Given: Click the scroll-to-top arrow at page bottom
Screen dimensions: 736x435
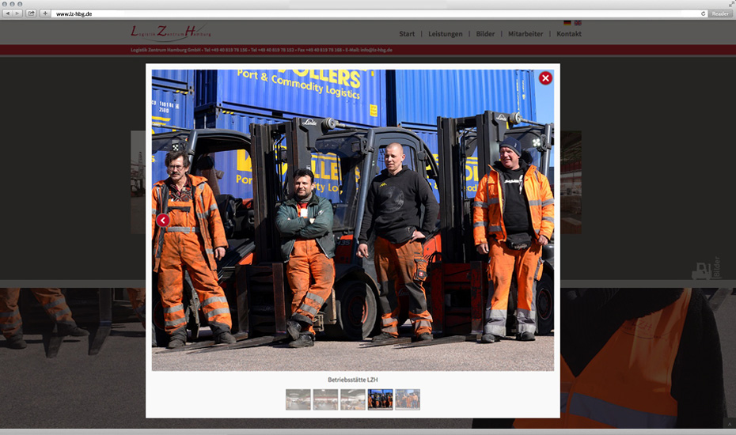Looking at the screenshot, I should pyautogui.click(x=730, y=424).
